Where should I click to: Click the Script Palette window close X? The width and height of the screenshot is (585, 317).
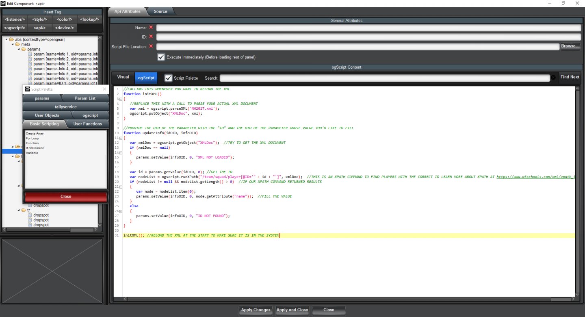[104, 89]
